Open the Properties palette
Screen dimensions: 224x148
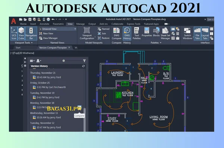(147, 32)
